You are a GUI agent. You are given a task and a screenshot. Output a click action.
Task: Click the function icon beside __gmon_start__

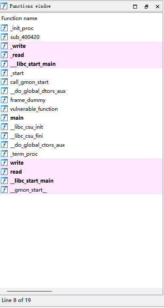(4, 190)
